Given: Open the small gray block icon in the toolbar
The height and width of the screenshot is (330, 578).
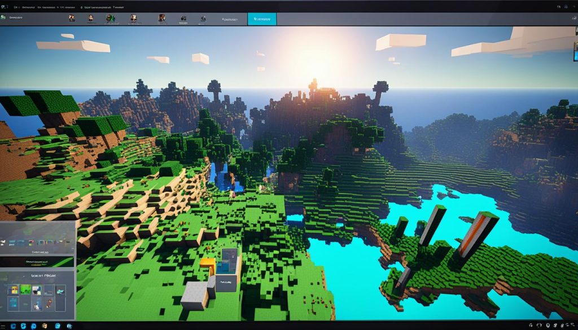Looking at the screenshot, I should [x=202, y=18].
